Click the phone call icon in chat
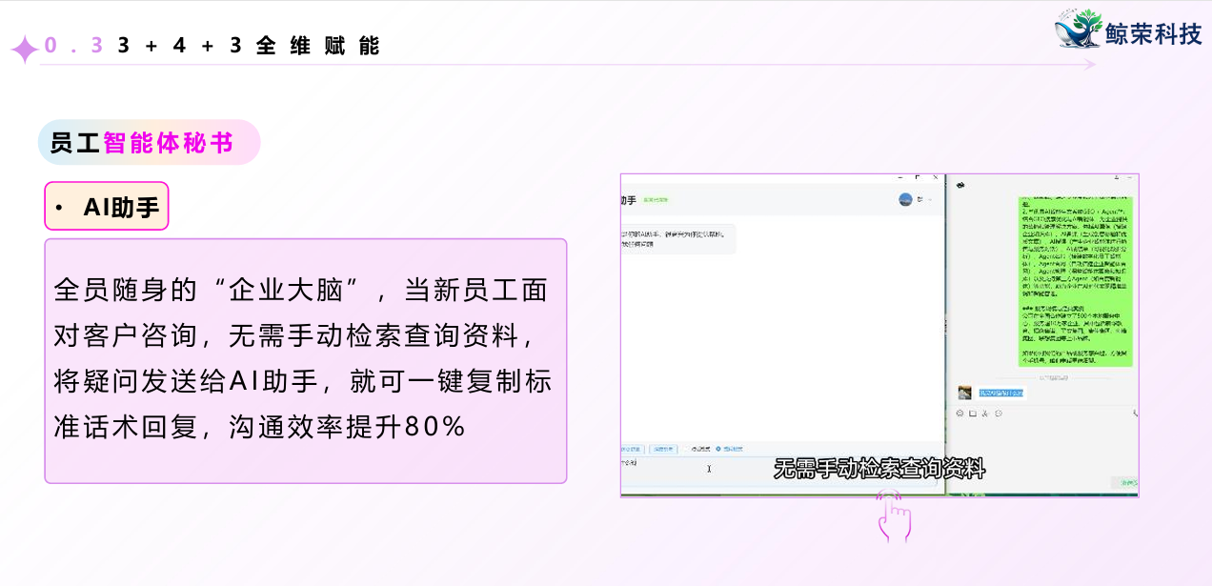 [1135, 414]
